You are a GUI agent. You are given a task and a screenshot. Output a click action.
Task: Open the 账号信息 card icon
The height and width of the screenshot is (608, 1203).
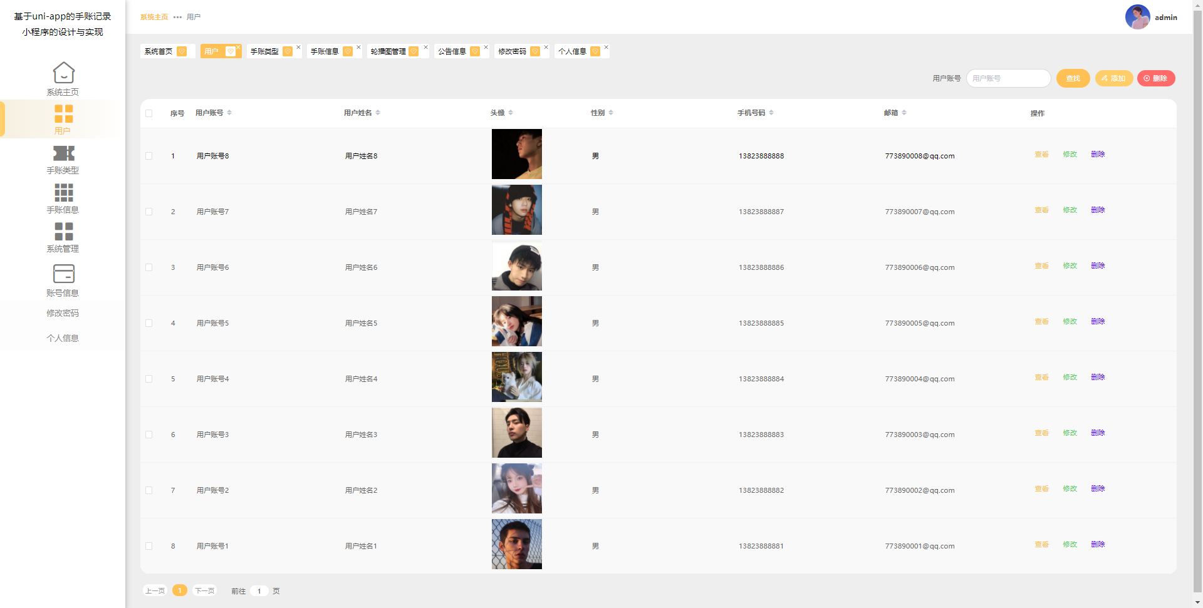[x=63, y=274]
